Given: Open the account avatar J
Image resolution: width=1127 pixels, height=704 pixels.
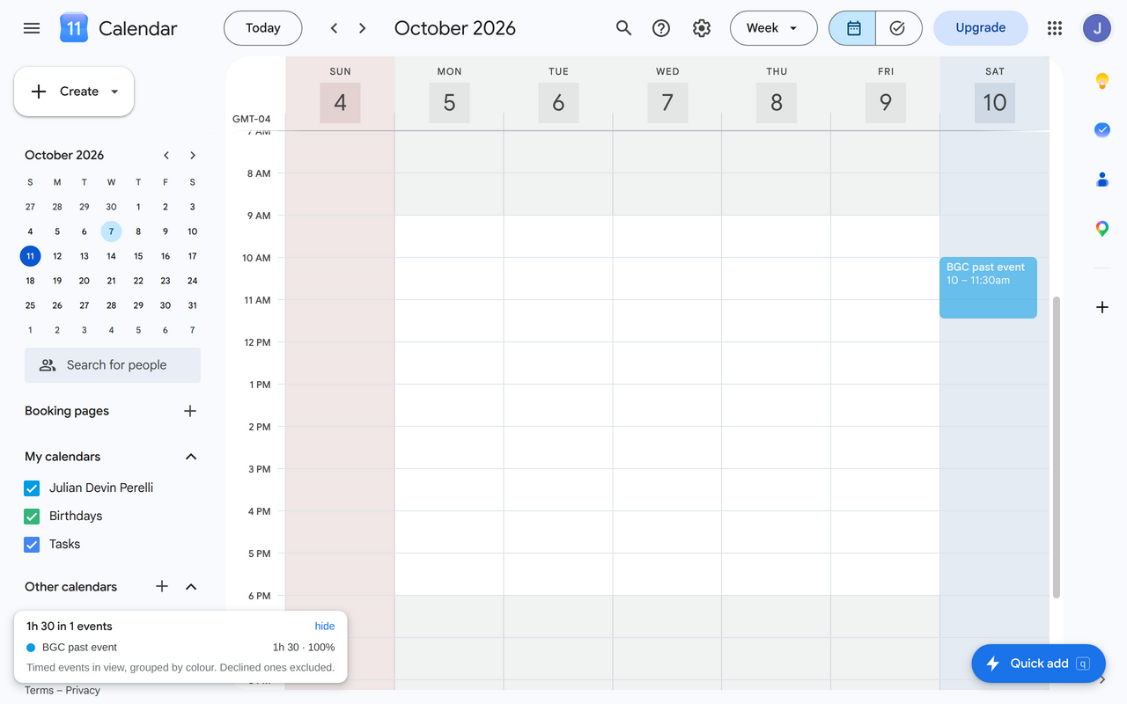Looking at the screenshot, I should [1097, 28].
